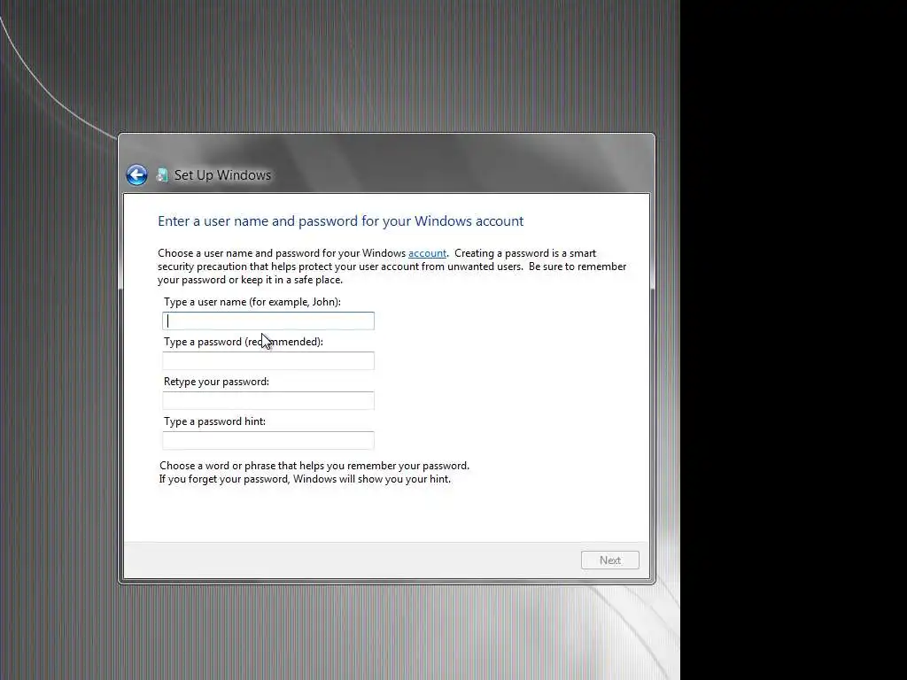Click the Next button
Viewport: 907px width, 680px height.
(x=610, y=560)
